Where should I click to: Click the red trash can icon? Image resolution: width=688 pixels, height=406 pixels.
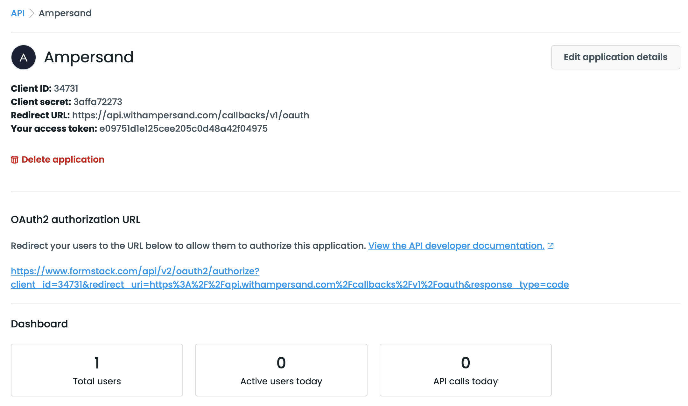point(15,160)
